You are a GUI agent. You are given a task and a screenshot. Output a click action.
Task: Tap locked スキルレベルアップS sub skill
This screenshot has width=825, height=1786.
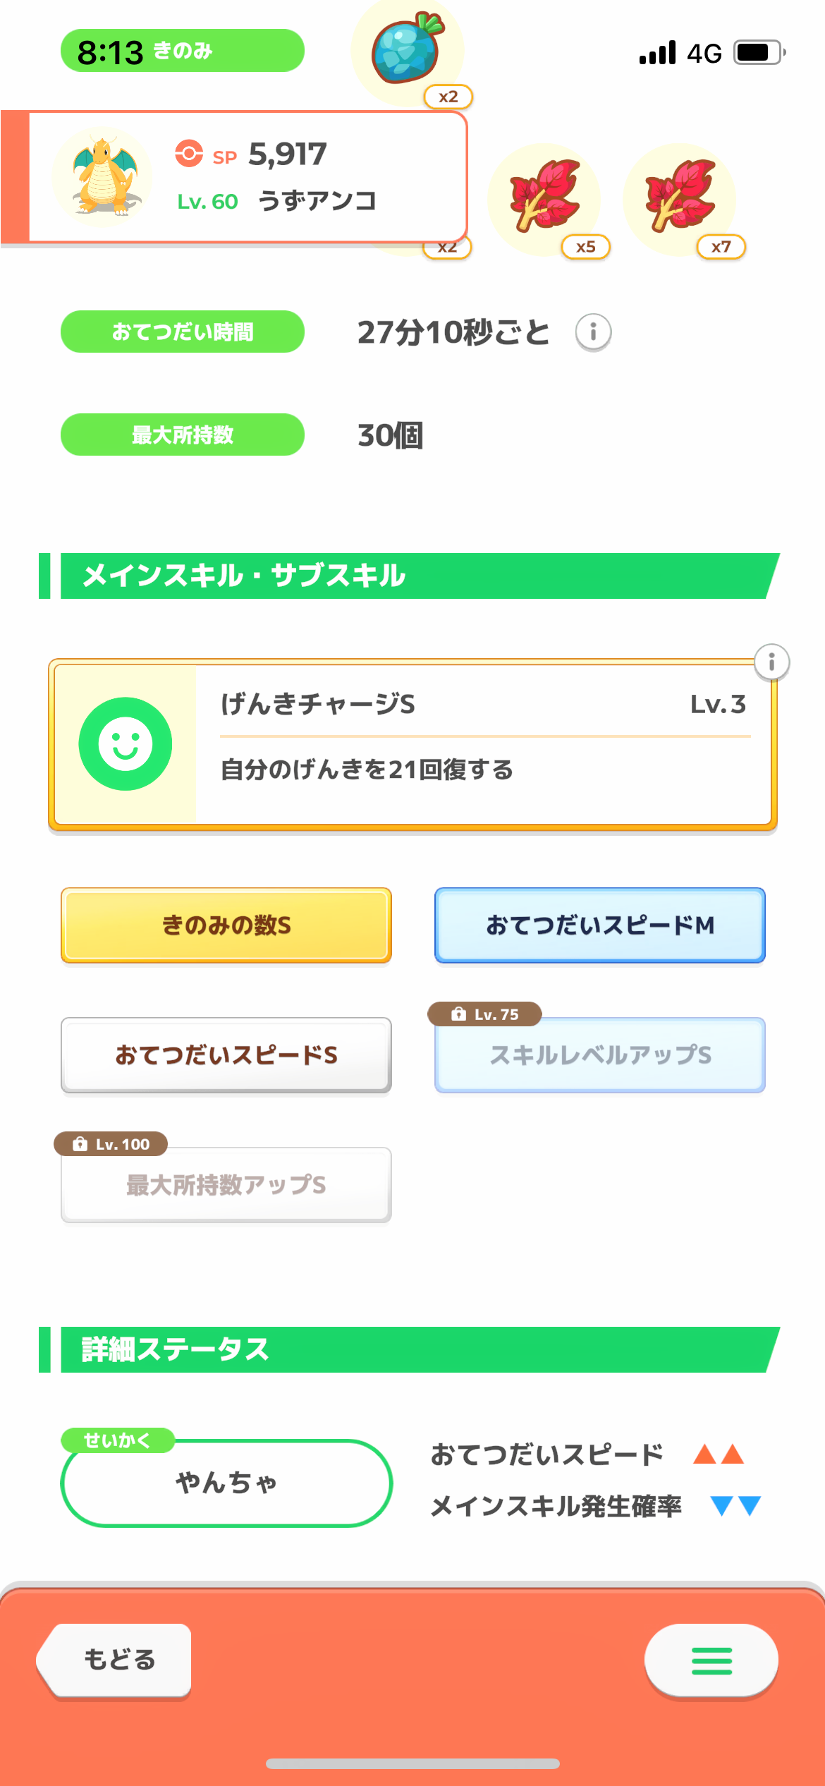pyautogui.click(x=599, y=1055)
